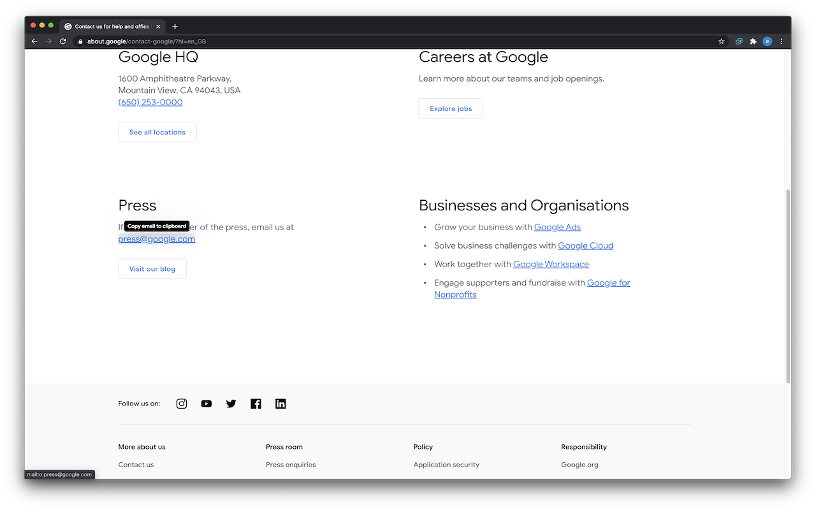Click the LinkedIn icon
Screen dimensions: 816x510
click(x=280, y=404)
